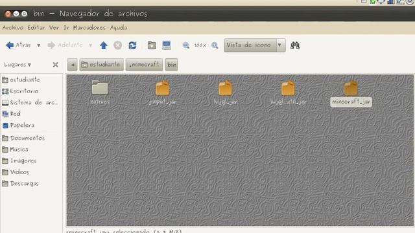415x233 pixels.
Task: Select Escritorio in the places sidebar
Action: [20, 91]
